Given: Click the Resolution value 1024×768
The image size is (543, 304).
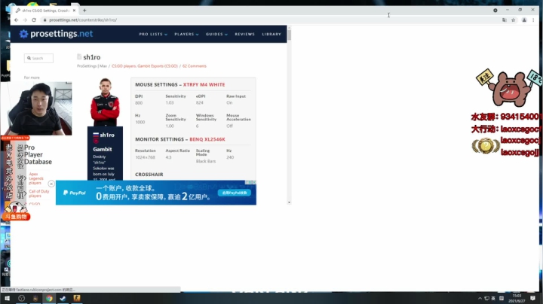Looking at the screenshot, I should tap(146, 157).
